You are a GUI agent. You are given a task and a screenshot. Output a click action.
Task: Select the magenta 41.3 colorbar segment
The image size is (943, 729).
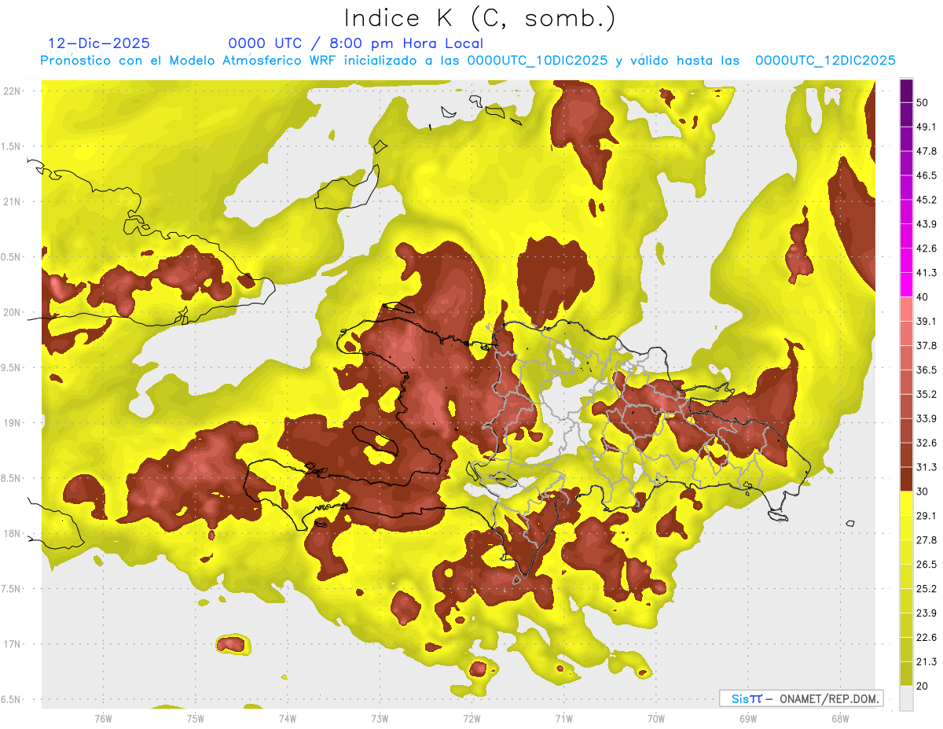click(906, 285)
